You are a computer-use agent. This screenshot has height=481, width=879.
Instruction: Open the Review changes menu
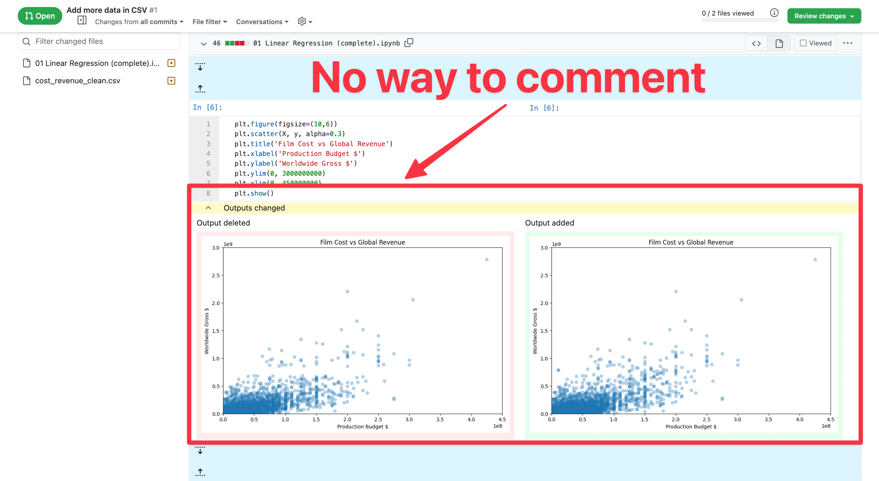click(x=824, y=16)
